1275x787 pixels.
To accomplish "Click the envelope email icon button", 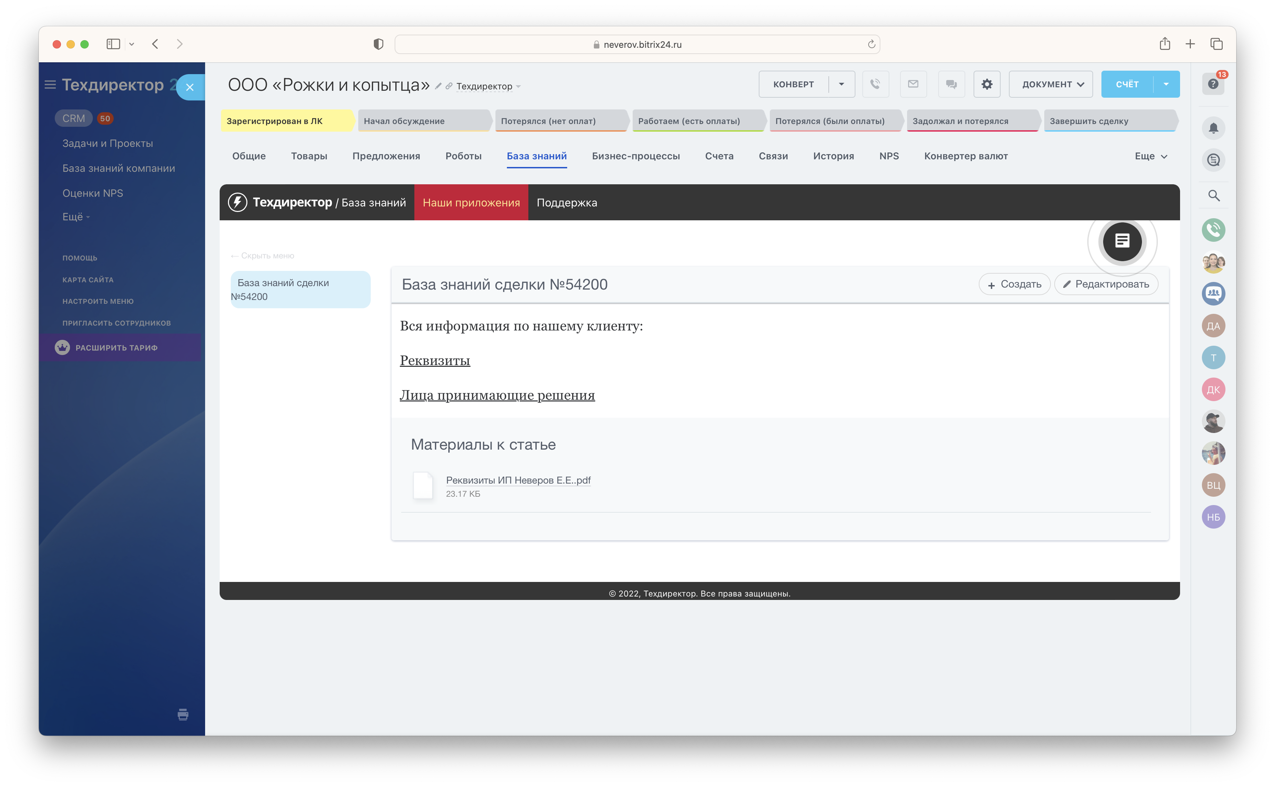I will click(x=913, y=84).
